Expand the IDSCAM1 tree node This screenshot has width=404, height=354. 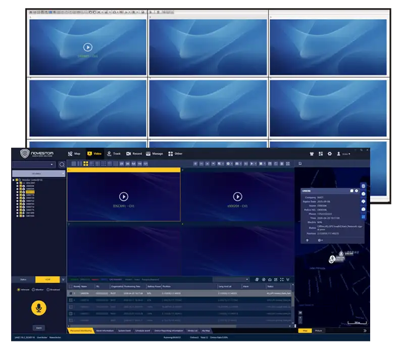coord(18,183)
